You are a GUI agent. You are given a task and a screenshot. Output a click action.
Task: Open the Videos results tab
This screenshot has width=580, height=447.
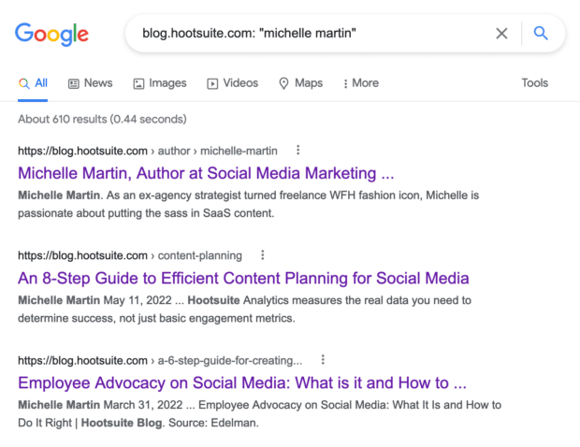pos(232,83)
